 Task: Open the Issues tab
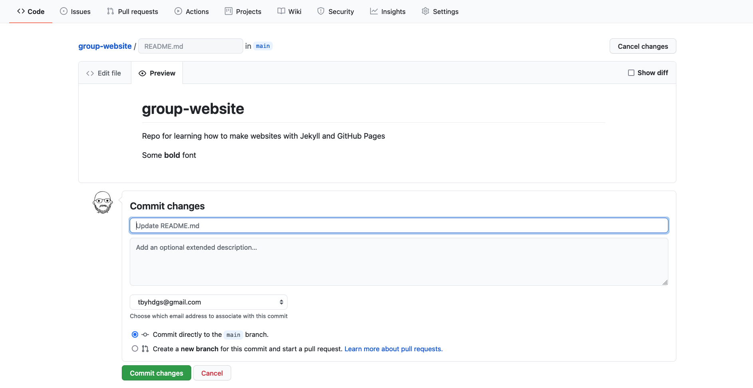[x=75, y=12]
